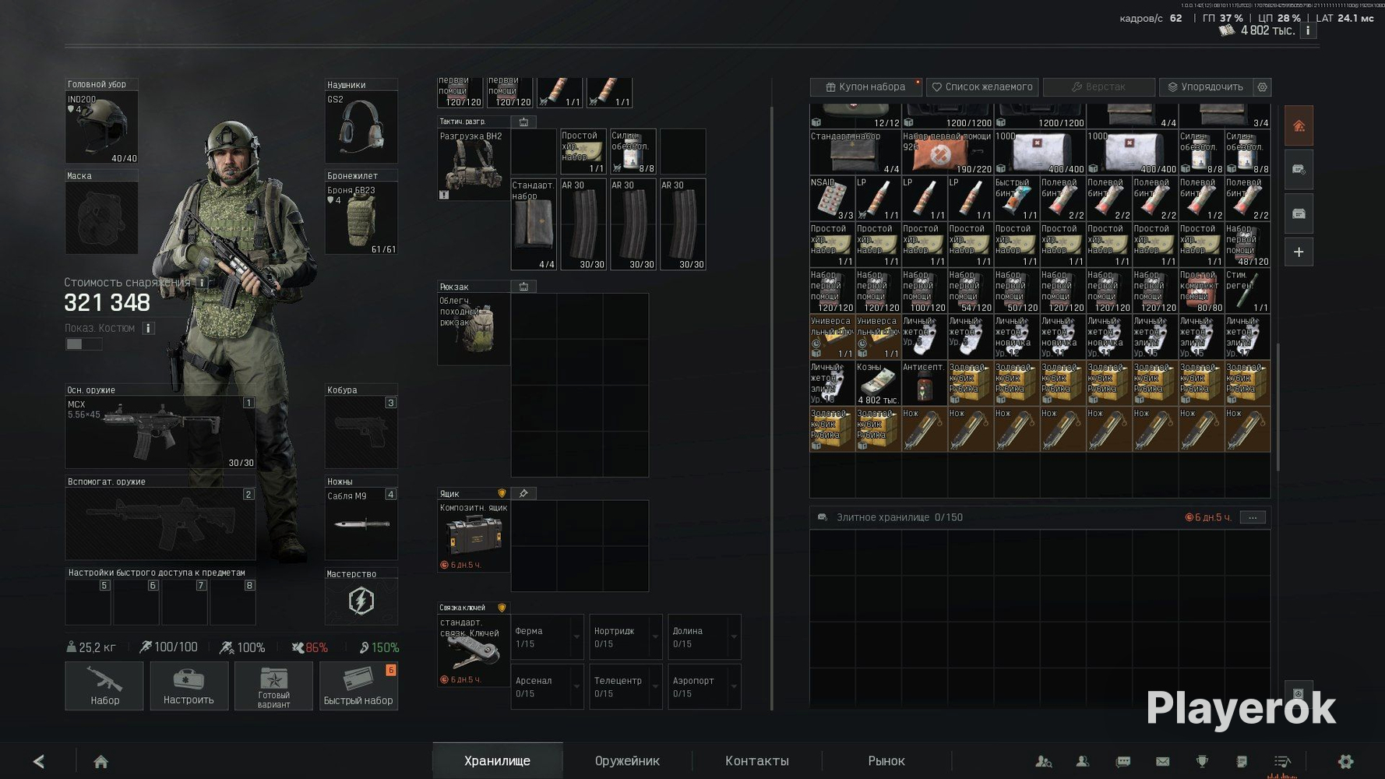Open the game settings gear in bottom bar
1385x779 pixels.
(x=1345, y=761)
